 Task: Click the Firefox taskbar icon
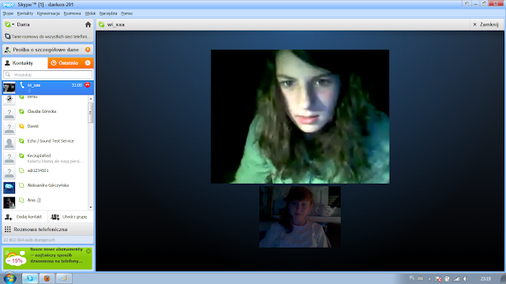(47, 278)
